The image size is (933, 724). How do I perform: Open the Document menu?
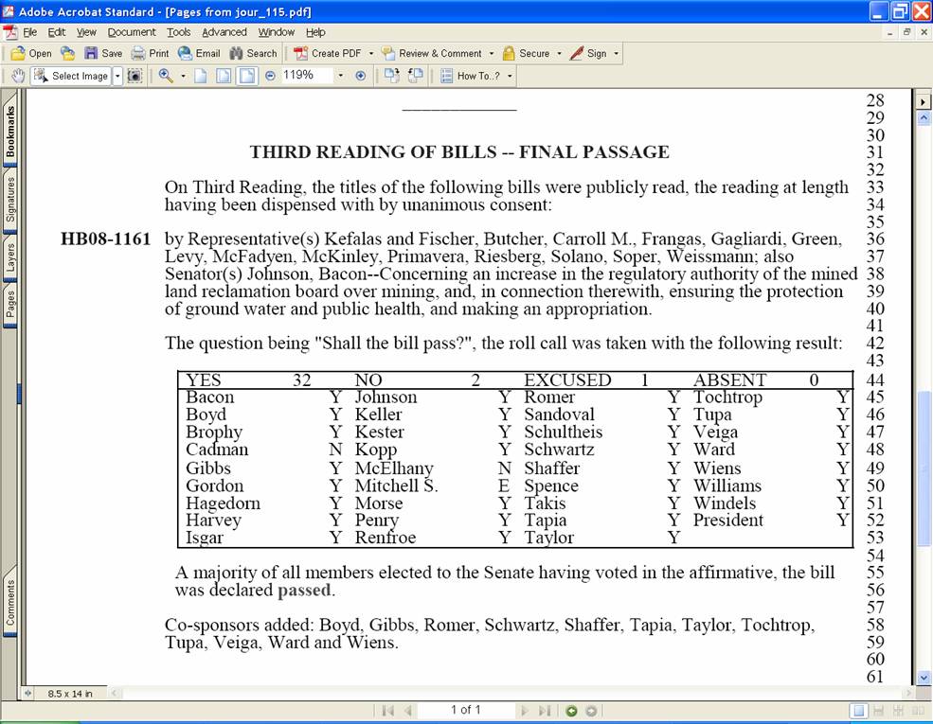pyautogui.click(x=132, y=32)
